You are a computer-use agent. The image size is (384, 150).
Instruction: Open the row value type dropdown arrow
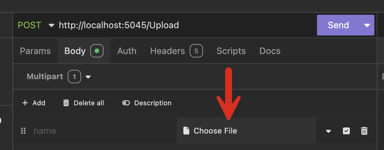click(328, 131)
